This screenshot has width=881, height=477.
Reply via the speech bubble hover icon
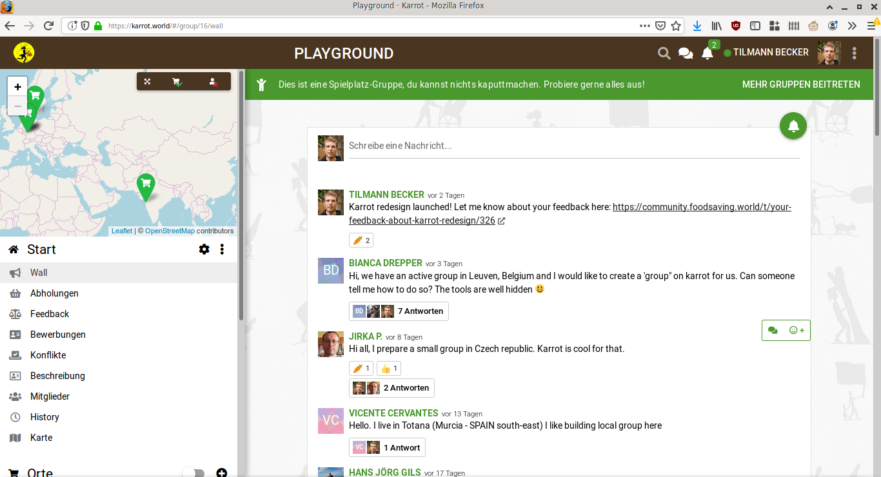[773, 330]
